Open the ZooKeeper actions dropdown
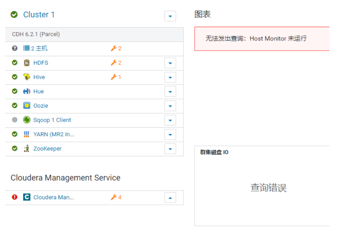Image resolution: width=353 pixels, height=232 pixels. 170,149
